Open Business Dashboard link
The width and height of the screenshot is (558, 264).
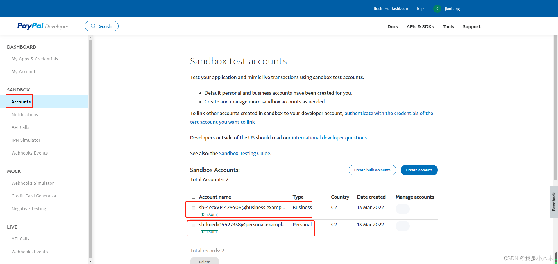[391, 9]
